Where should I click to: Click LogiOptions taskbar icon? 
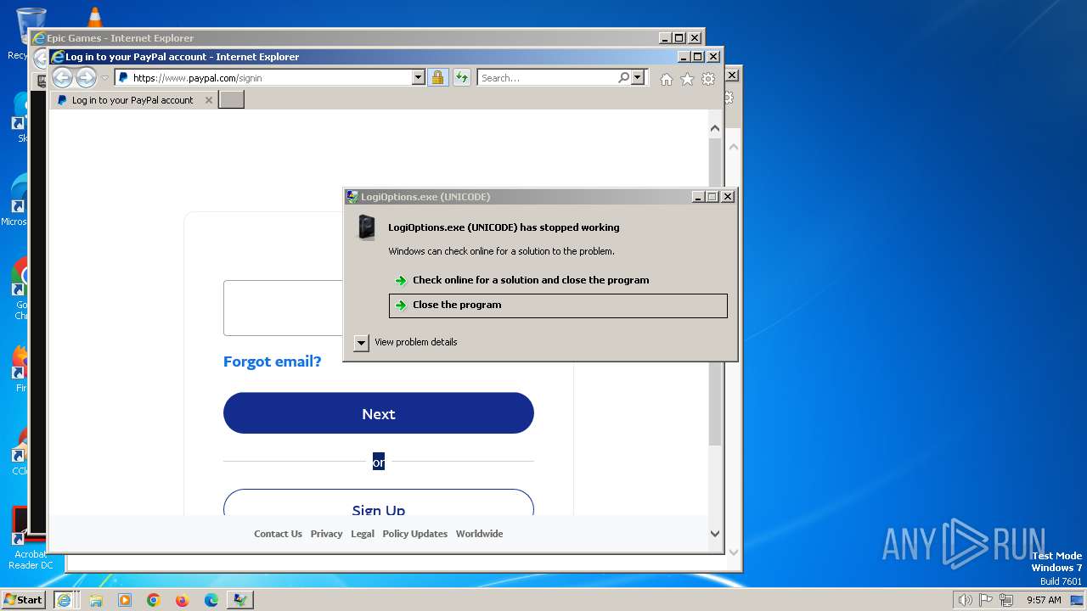click(240, 600)
